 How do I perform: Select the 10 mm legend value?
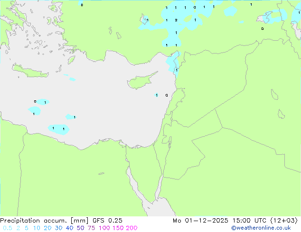(x=37, y=228)
